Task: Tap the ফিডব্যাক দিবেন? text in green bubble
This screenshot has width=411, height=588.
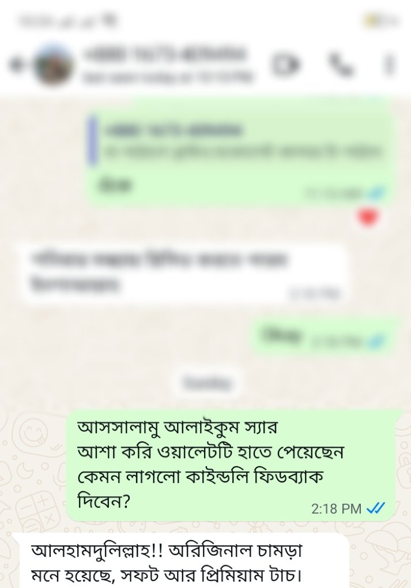Action: tap(200, 489)
